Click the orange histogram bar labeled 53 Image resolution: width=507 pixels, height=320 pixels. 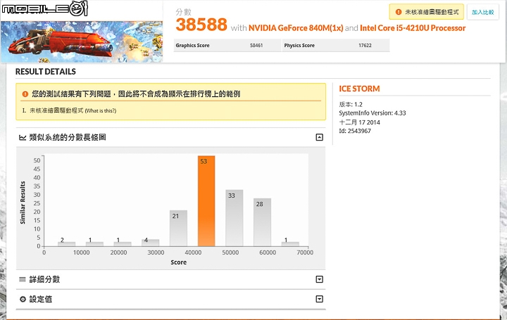(206, 201)
